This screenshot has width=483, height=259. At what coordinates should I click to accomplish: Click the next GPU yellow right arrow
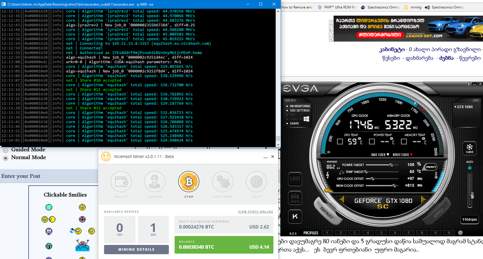pos(423,200)
